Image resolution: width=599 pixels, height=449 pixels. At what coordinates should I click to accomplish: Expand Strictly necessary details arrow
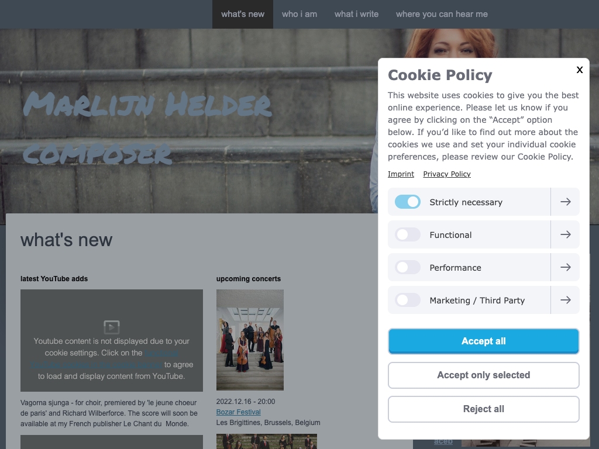[x=565, y=202]
